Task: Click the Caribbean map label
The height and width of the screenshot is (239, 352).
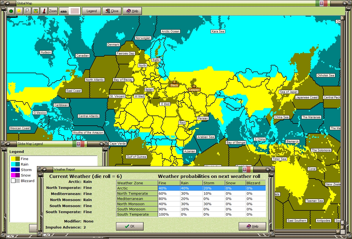Action: 61,105
